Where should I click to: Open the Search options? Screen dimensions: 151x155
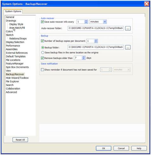(x=10, y=85)
